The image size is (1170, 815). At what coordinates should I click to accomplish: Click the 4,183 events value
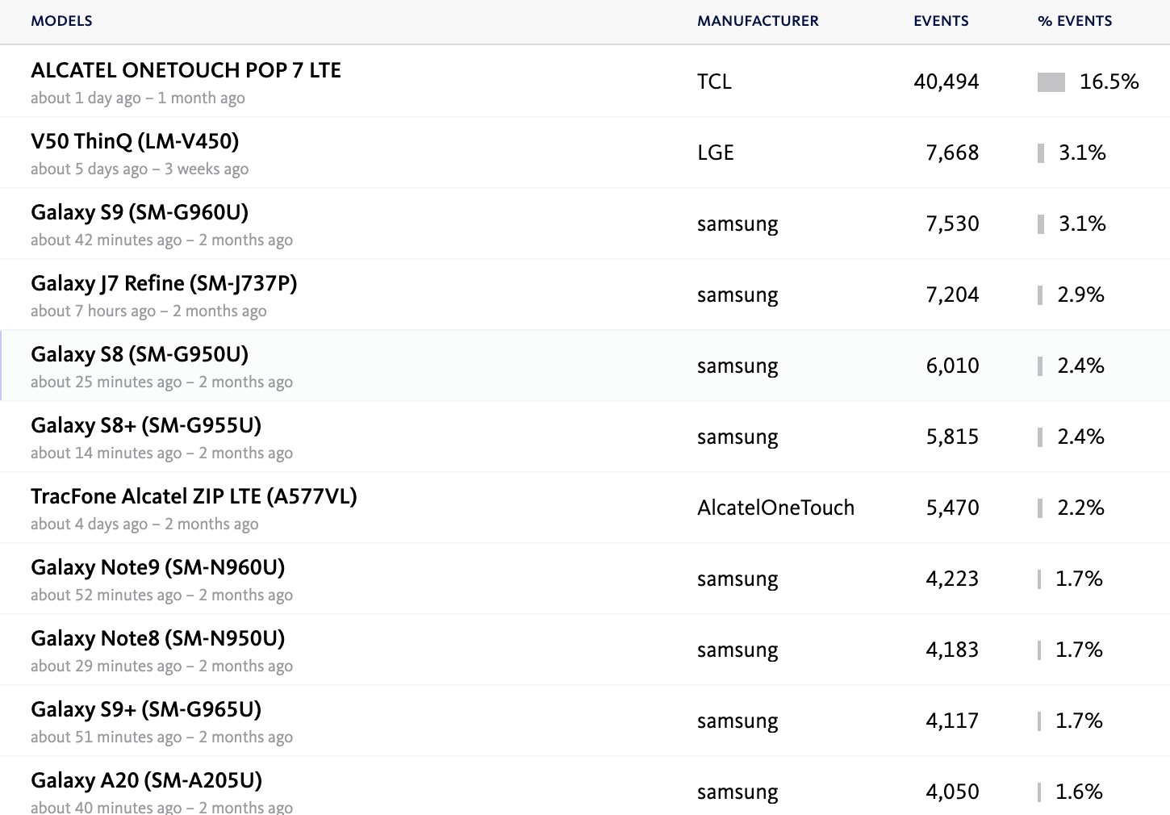[x=952, y=650]
